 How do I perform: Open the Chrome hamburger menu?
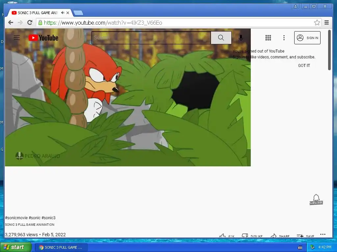(326, 23)
